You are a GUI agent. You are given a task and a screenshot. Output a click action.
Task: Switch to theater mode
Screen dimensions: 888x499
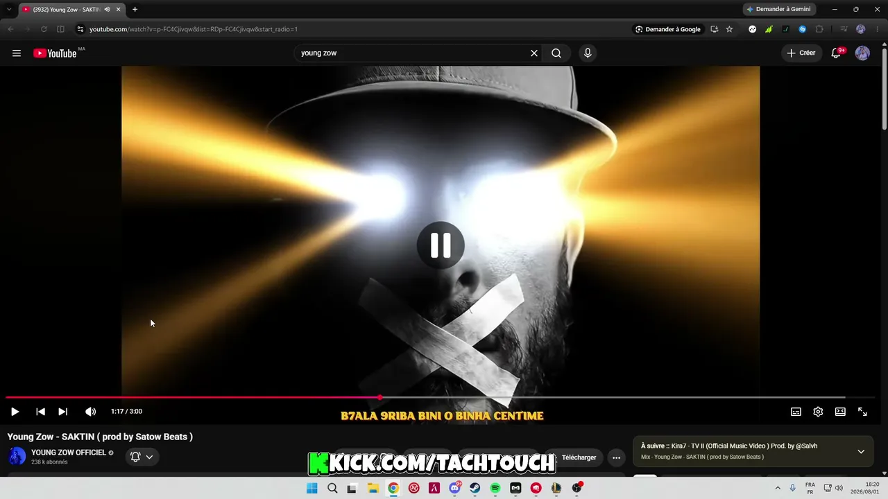tap(840, 412)
